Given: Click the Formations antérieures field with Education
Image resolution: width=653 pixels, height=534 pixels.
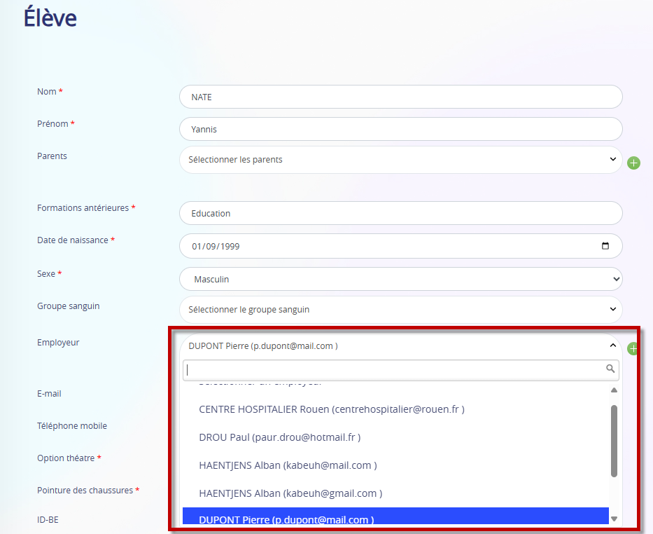Looking at the screenshot, I should (x=400, y=214).
